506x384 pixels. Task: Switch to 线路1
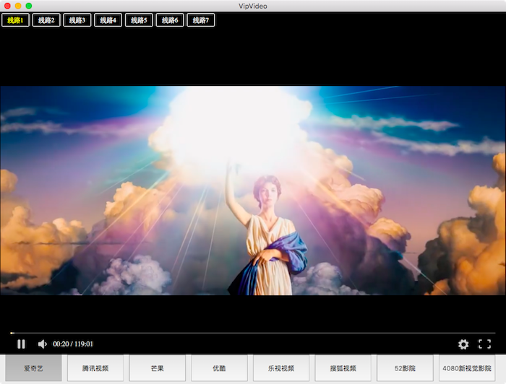point(15,20)
